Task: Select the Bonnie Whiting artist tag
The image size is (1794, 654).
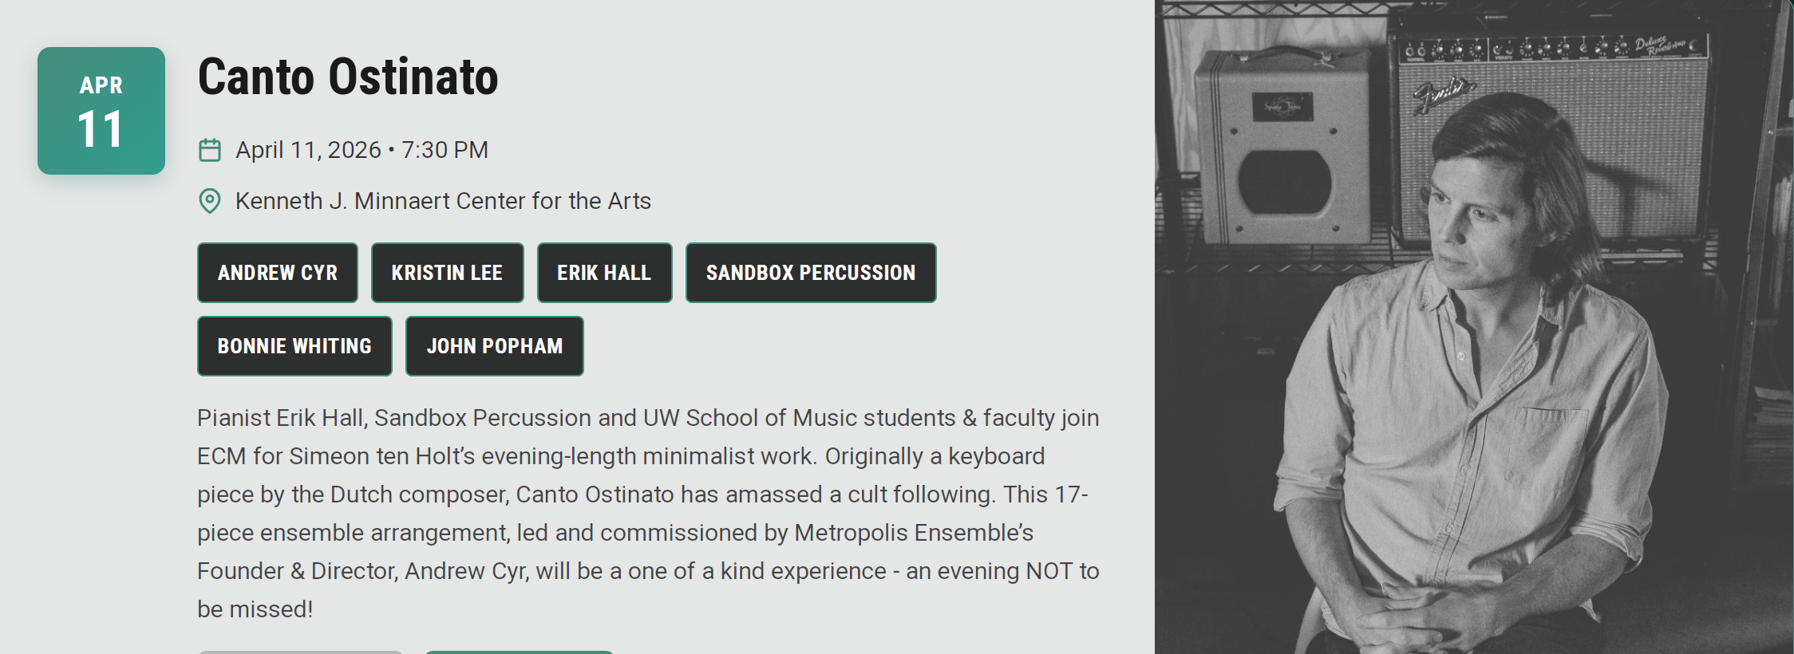Action: [x=294, y=346]
